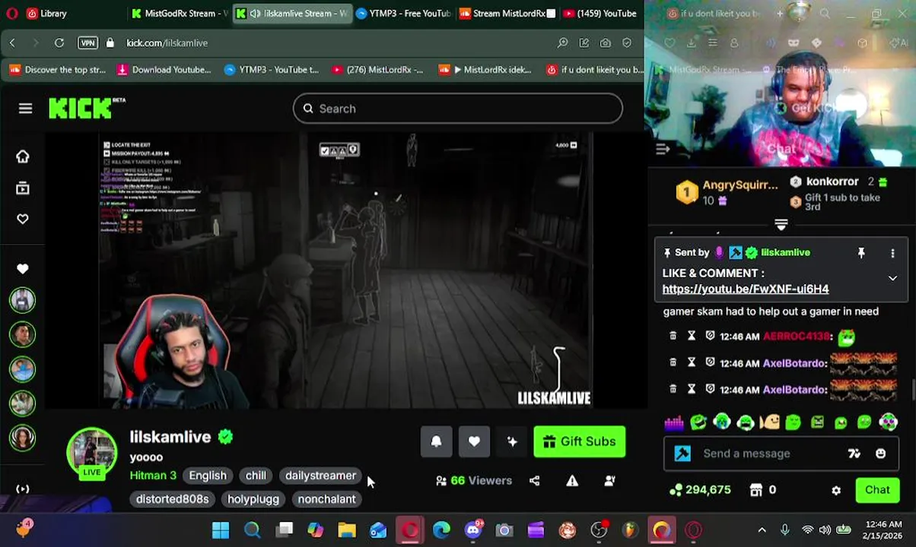
Task: Unpin the pinned chat message
Action: click(x=861, y=253)
